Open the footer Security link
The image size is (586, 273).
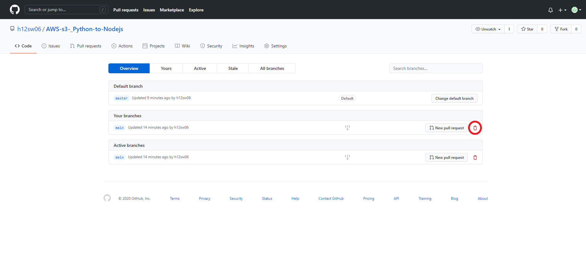[236, 199]
